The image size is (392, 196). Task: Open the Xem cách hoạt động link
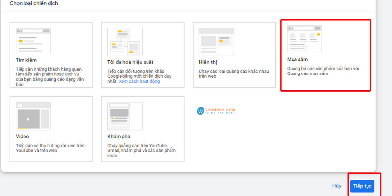click(x=139, y=81)
